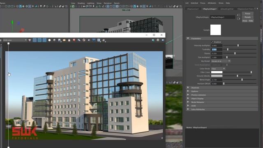Switch to the VRayGeoSun1 tab
This screenshot has height=148, width=263.
[193, 9]
